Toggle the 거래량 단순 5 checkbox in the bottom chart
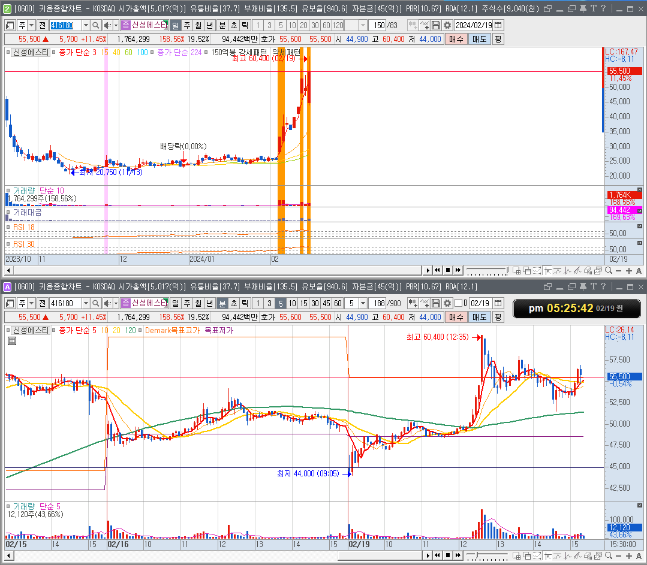This screenshot has width=647, height=565. click(8, 506)
